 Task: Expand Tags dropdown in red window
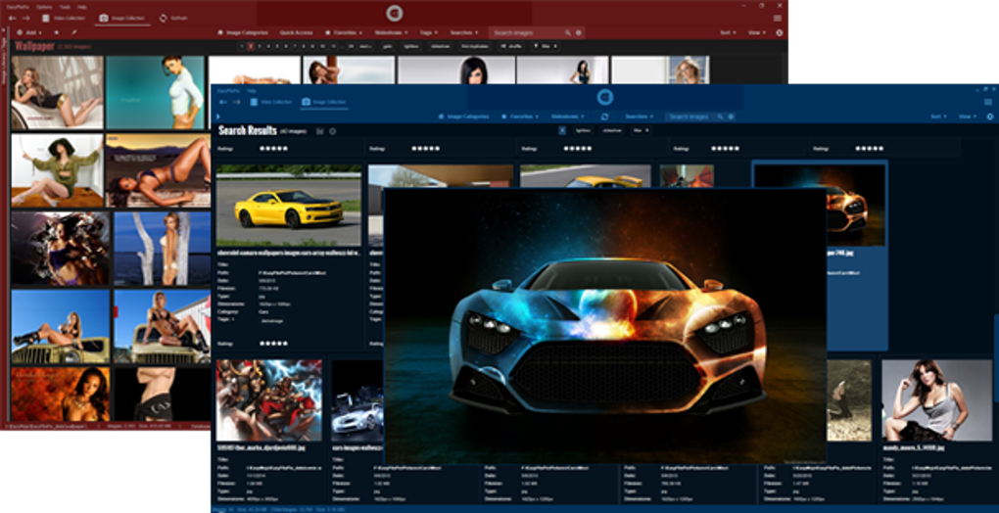pos(429,32)
